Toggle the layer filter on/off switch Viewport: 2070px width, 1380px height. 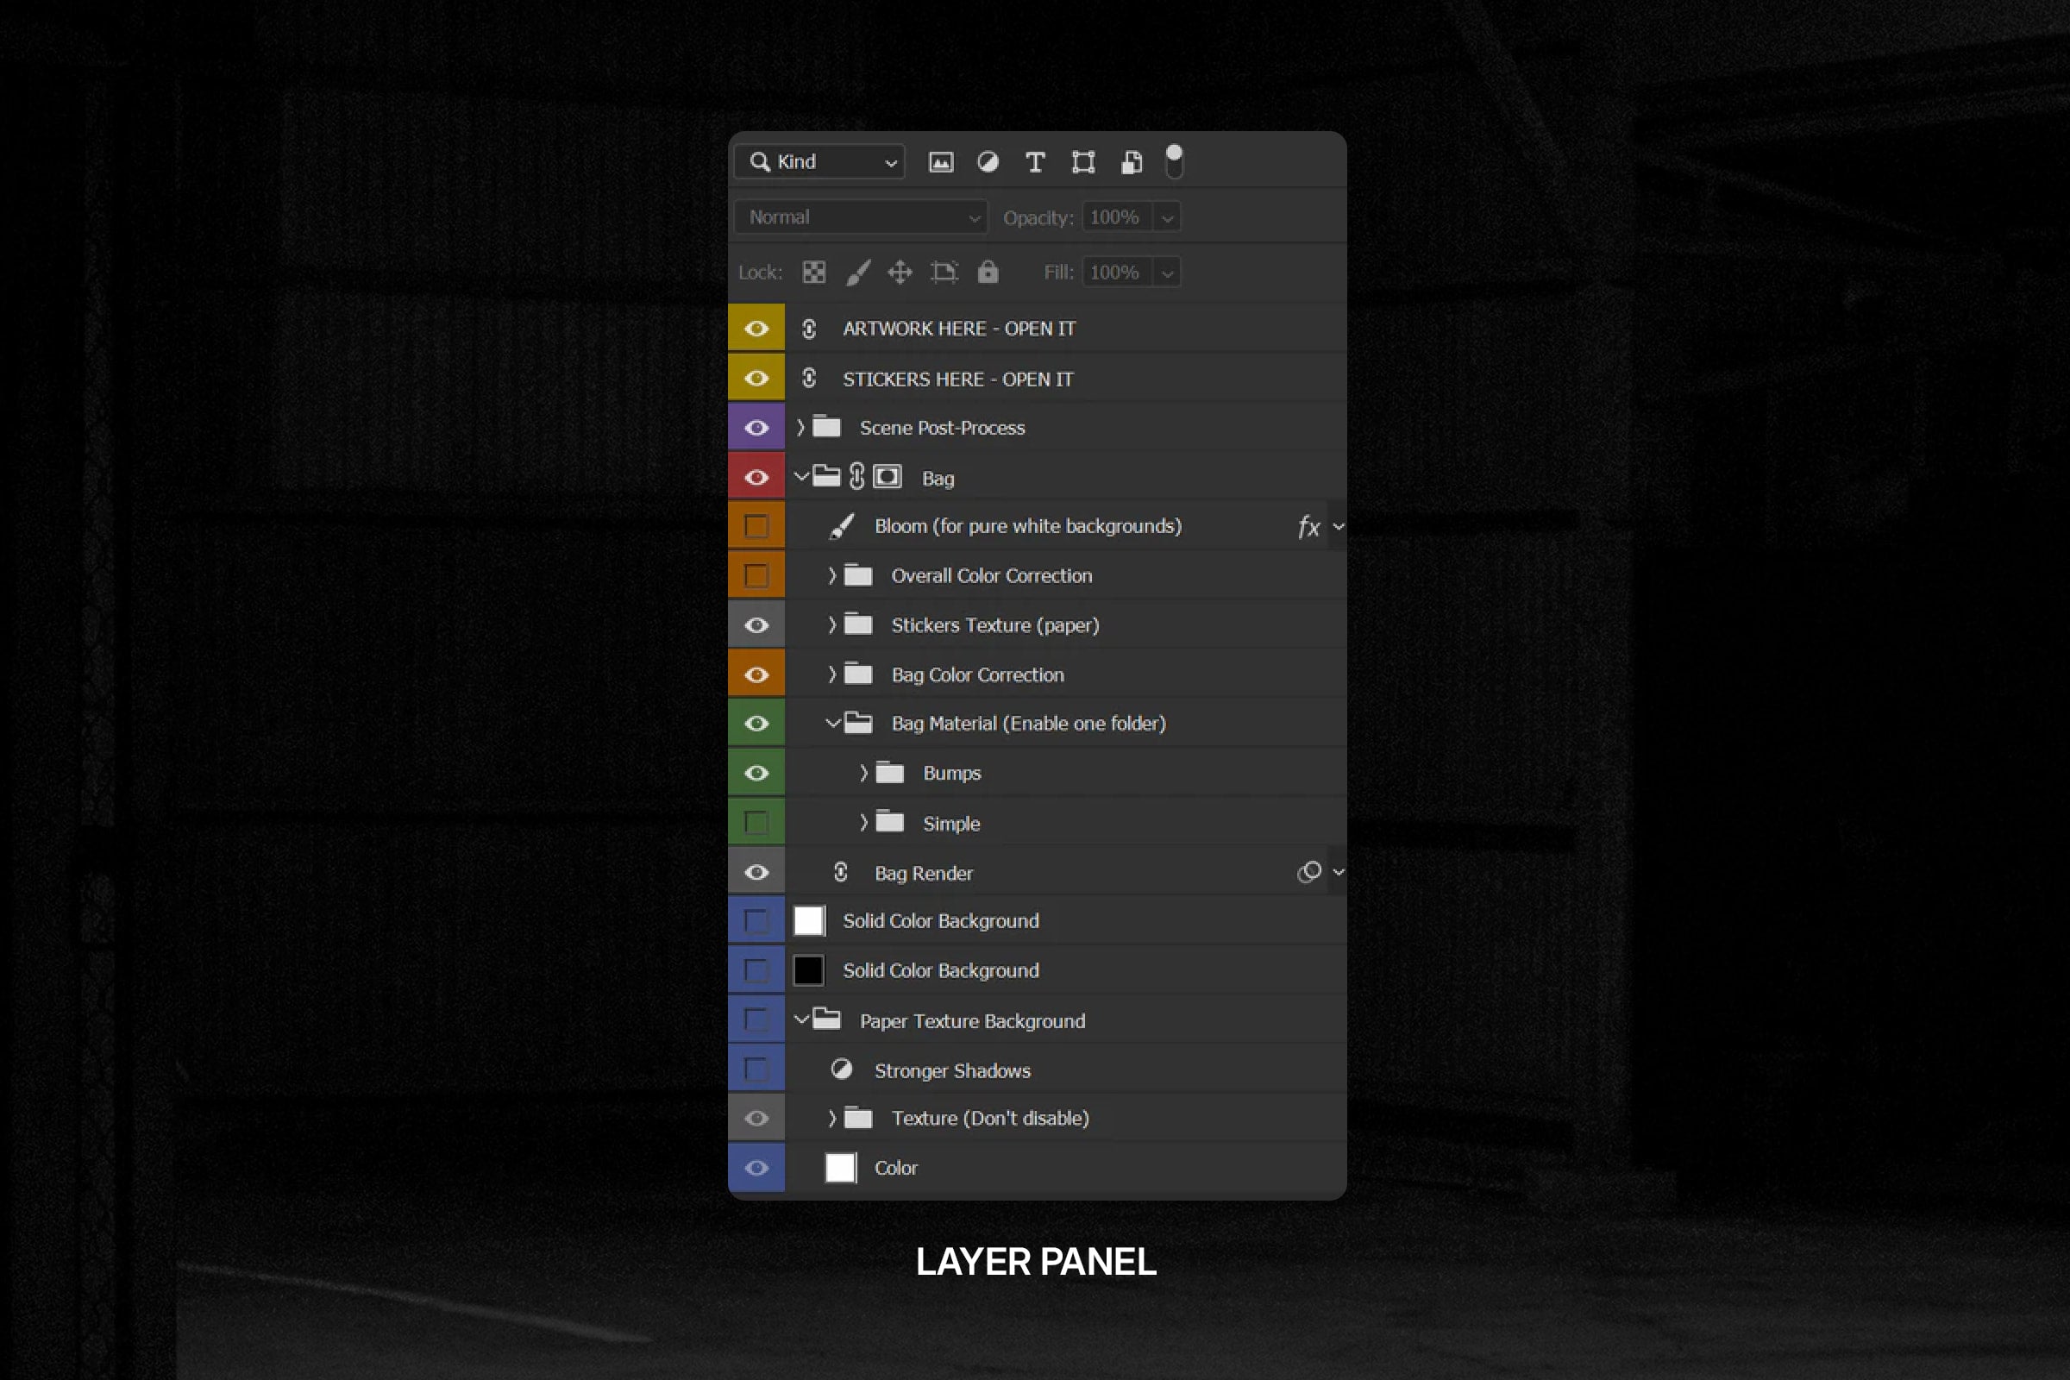(x=1174, y=162)
